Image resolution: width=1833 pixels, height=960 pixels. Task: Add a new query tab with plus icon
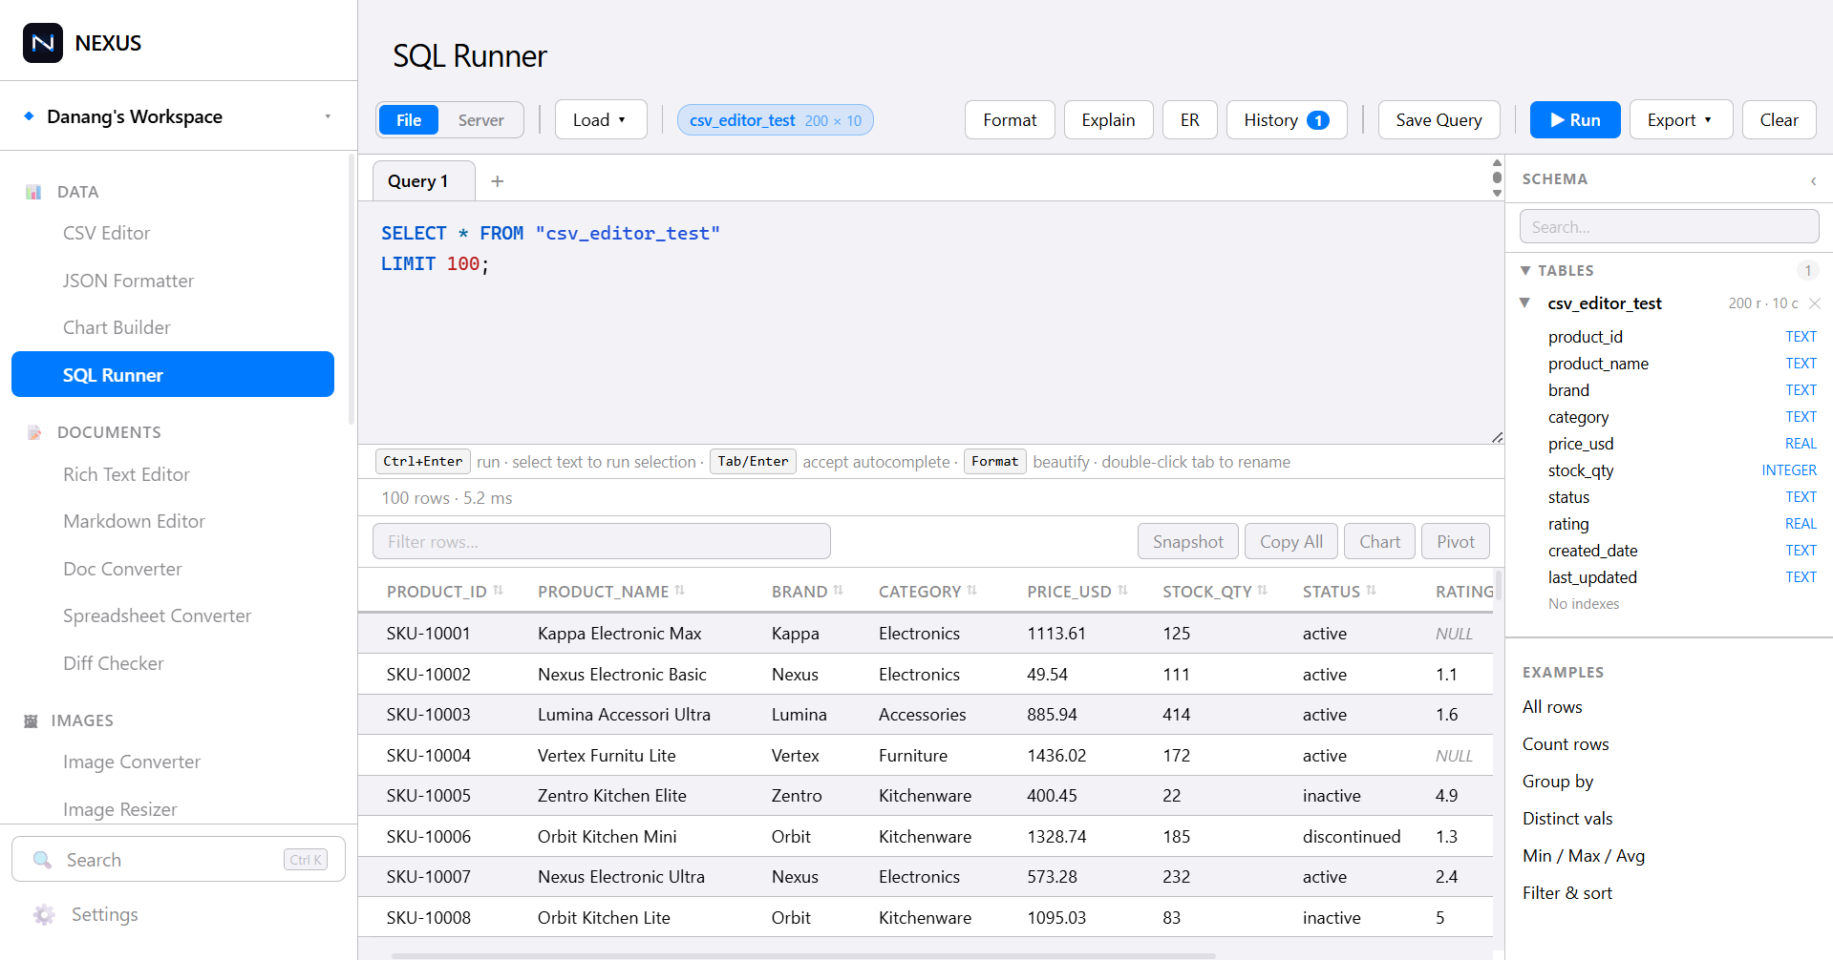(497, 181)
